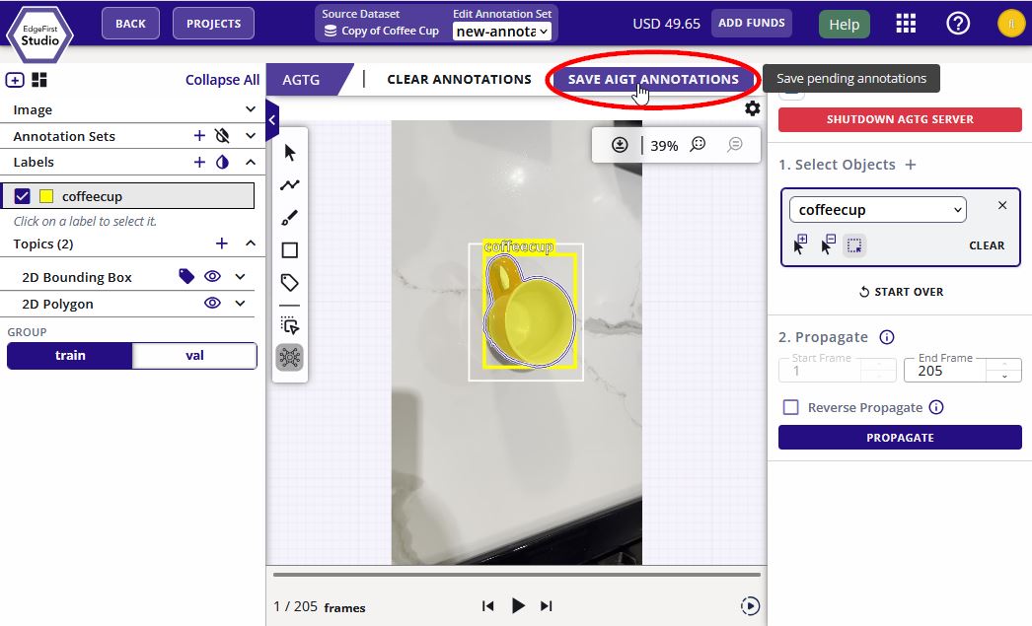Expand 2D Bounding Box options

coord(240,276)
